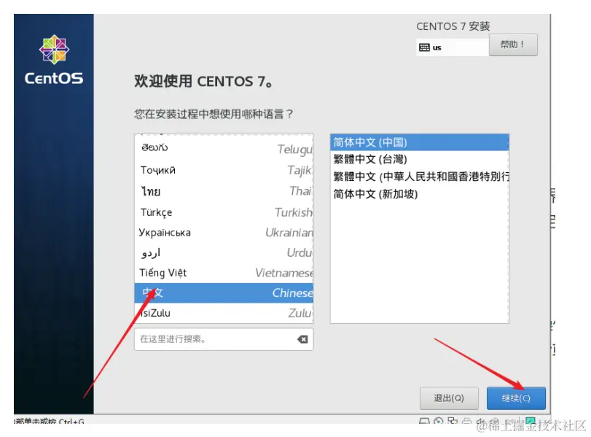Image resolution: width=591 pixels, height=437 pixels.
Task: Select the Telugu language row
Action: (224, 148)
